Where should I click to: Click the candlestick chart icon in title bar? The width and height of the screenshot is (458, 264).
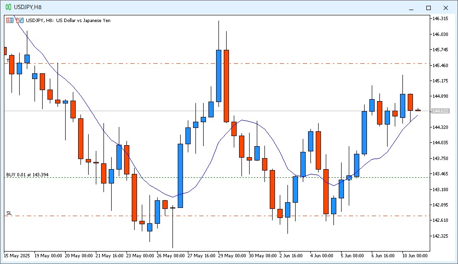pyautogui.click(x=9, y=7)
